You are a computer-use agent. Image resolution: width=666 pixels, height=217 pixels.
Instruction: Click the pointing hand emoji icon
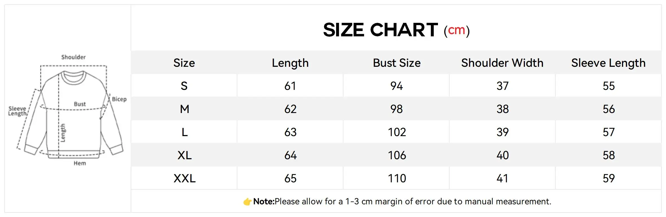point(247,201)
